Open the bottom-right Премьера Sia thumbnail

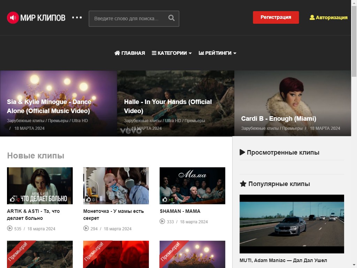(x=192, y=254)
